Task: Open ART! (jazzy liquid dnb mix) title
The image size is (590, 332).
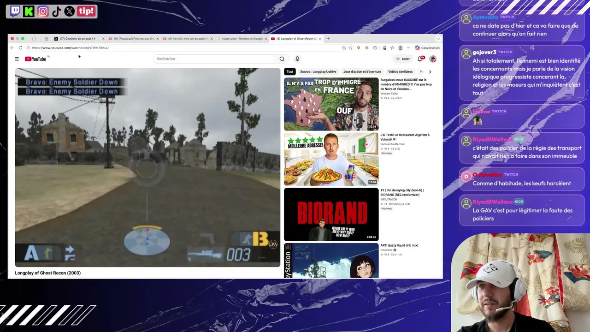Action: pyautogui.click(x=399, y=245)
